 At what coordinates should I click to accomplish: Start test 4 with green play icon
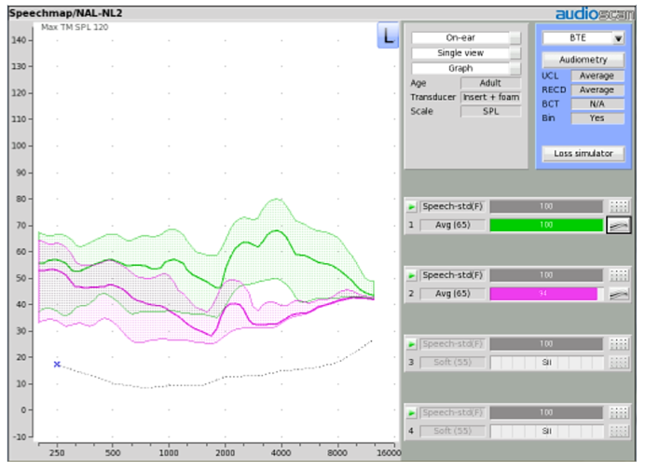412,413
